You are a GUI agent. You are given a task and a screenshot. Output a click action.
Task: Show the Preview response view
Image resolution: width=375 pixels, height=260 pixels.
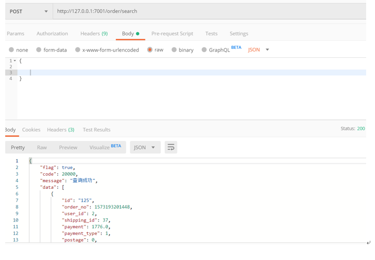pos(68,147)
